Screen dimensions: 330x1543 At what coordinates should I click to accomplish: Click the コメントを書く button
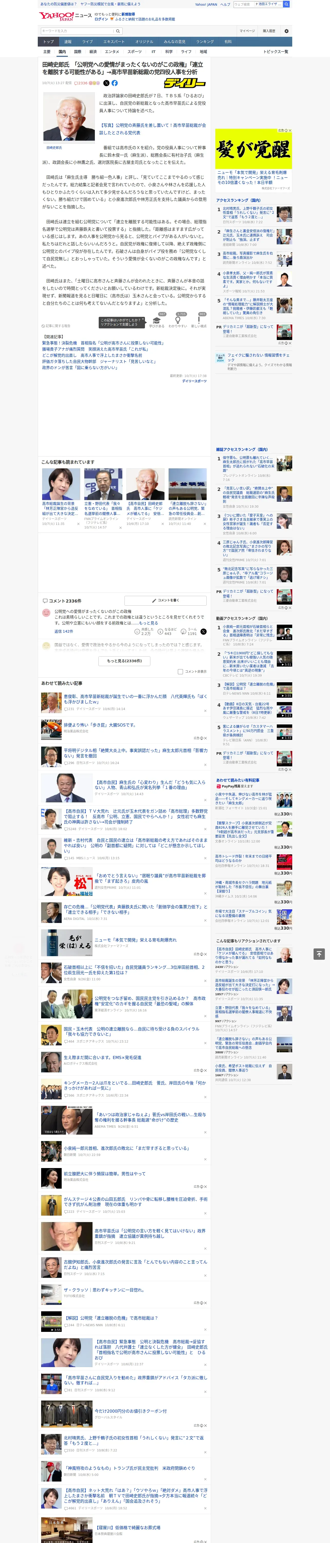pos(165,600)
